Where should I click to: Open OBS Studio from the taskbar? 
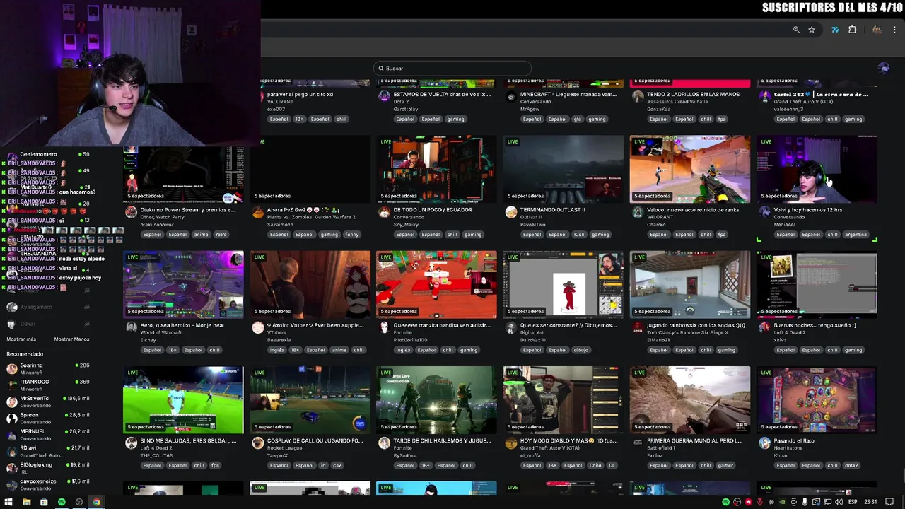point(79,502)
